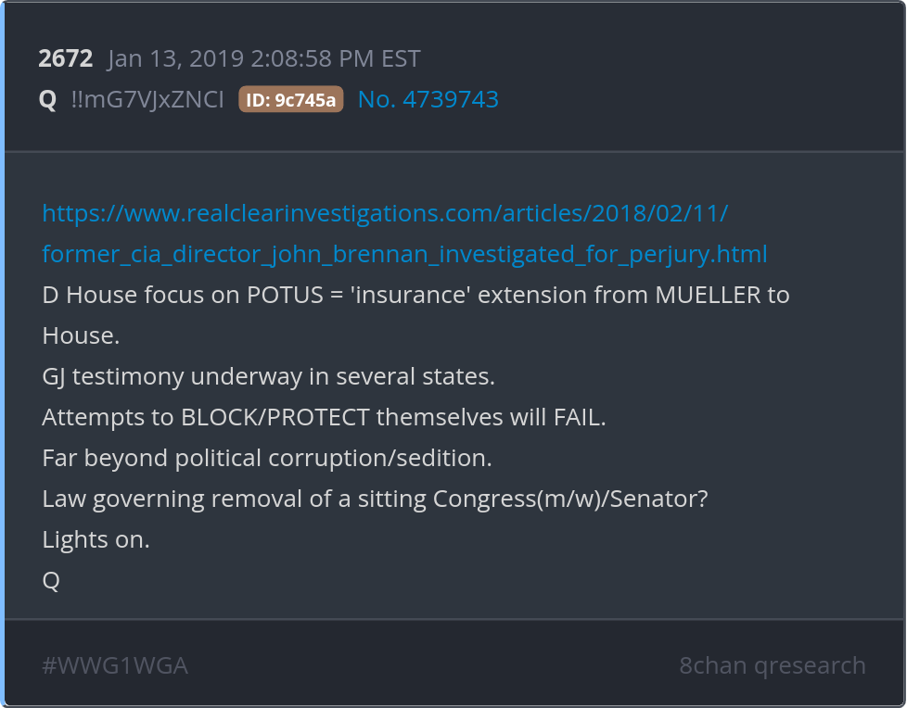Click the 'Attempts to BLOCK/PROTECT' line
Viewport: 907px width, 708px height.
click(x=324, y=417)
